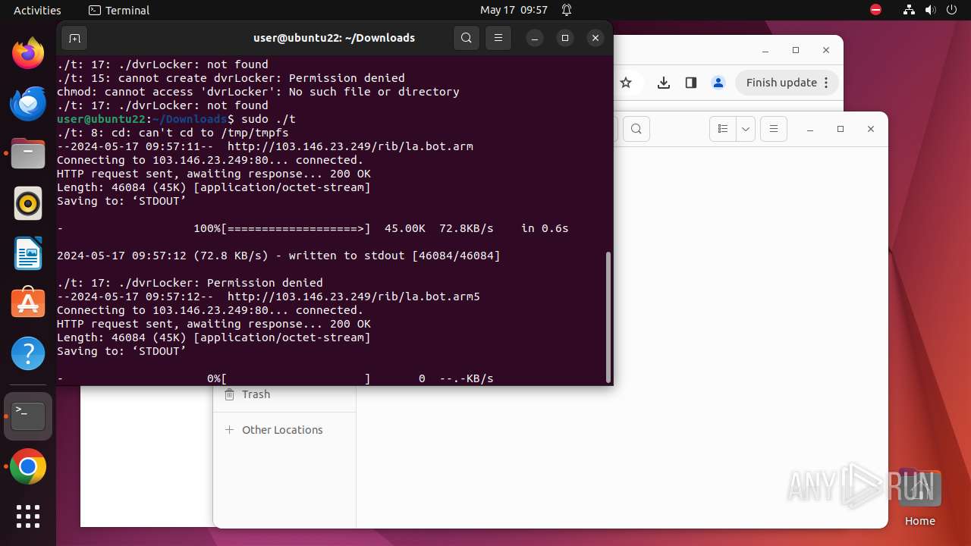This screenshot has height=546, width=971.
Task: Open Trash in Files sidebar
Action: pyautogui.click(x=284, y=394)
